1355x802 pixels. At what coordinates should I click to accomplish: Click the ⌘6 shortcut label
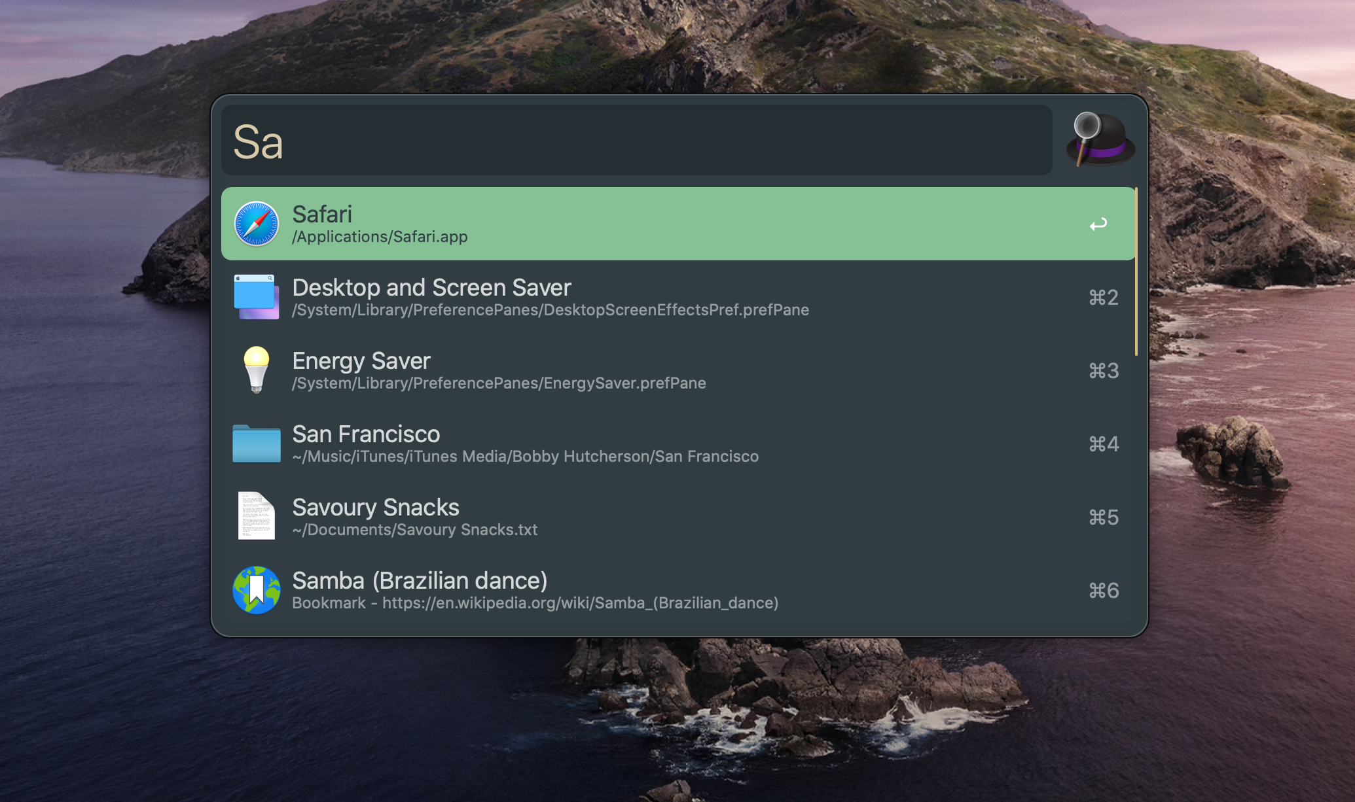coord(1104,591)
